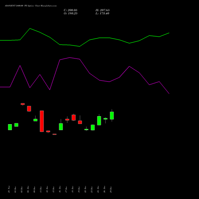This screenshot has width=199, height=199.
Task: Click the 16 Dec date axis label
Action: pyautogui.click(x=60, y=189)
